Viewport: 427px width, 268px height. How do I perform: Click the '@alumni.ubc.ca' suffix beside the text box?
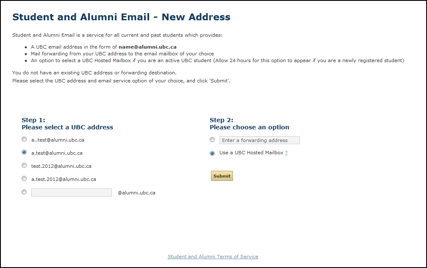[136, 193]
